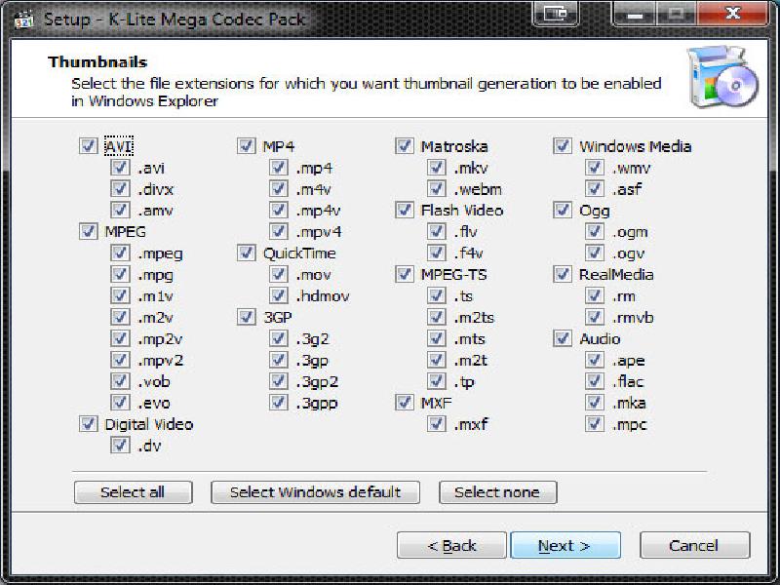Toggle the .3gpp extension checkbox
The height and width of the screenshot is (585, 780).
[278, 403]
